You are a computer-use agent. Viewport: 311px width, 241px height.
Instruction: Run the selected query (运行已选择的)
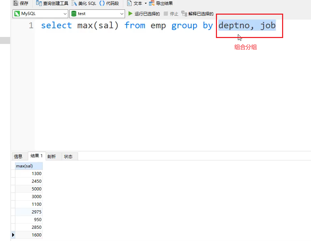click(x=144, y=14)
